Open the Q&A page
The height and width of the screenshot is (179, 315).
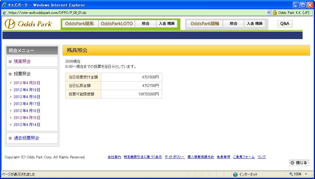click(285, 24)
